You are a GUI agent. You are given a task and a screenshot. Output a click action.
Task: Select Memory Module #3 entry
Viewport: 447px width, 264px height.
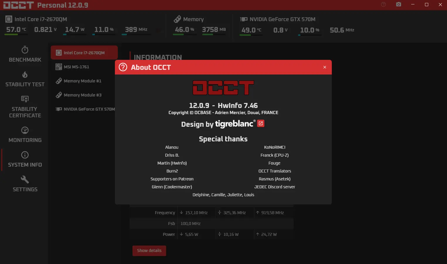click(84, 95)
